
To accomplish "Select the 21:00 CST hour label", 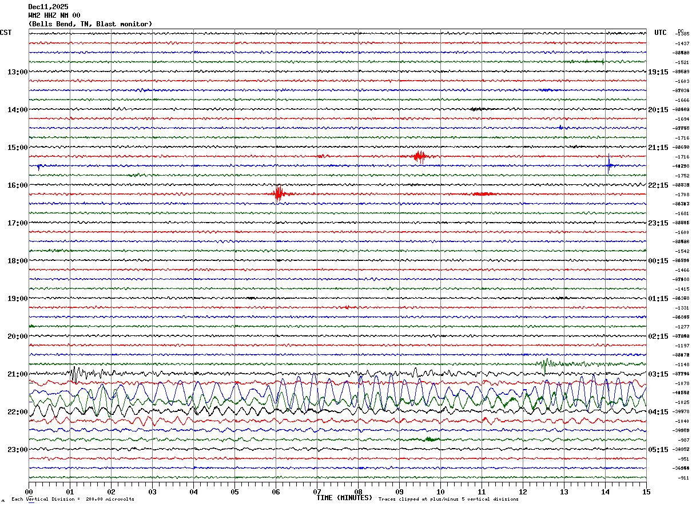I will 18,374.
